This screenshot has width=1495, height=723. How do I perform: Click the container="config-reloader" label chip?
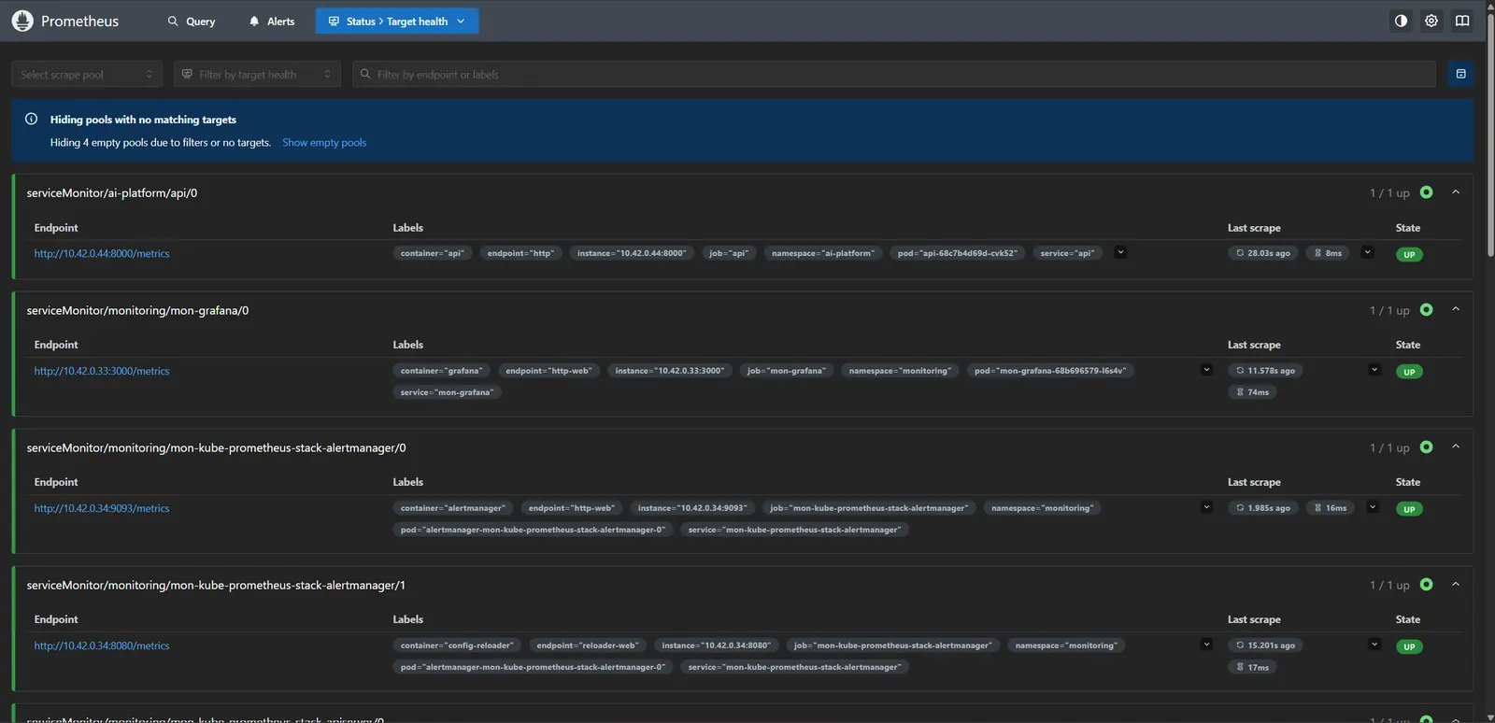click(457, 645)
